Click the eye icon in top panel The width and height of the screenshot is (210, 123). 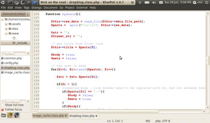tap(22, 2)
